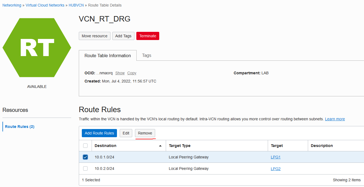Remove the selected route rule
Image resolution: width=364 pixels, height=187 pixels.
[x=145, y=133]
